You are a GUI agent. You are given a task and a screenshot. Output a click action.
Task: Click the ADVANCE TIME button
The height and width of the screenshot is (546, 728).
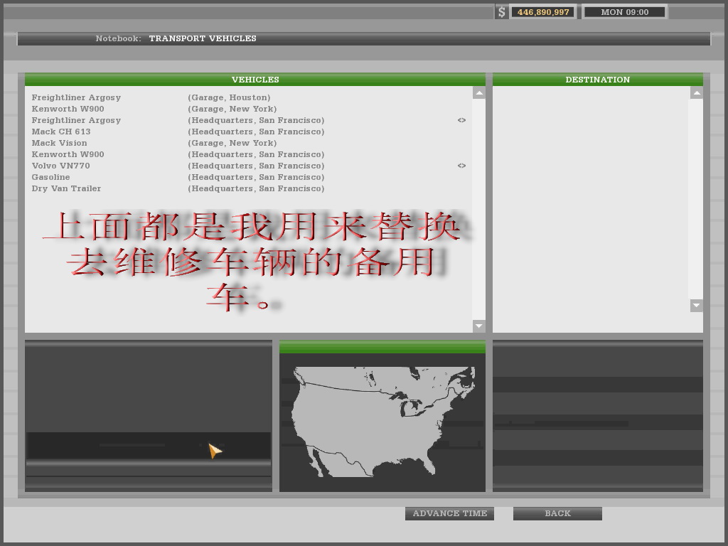click(449, 513)
